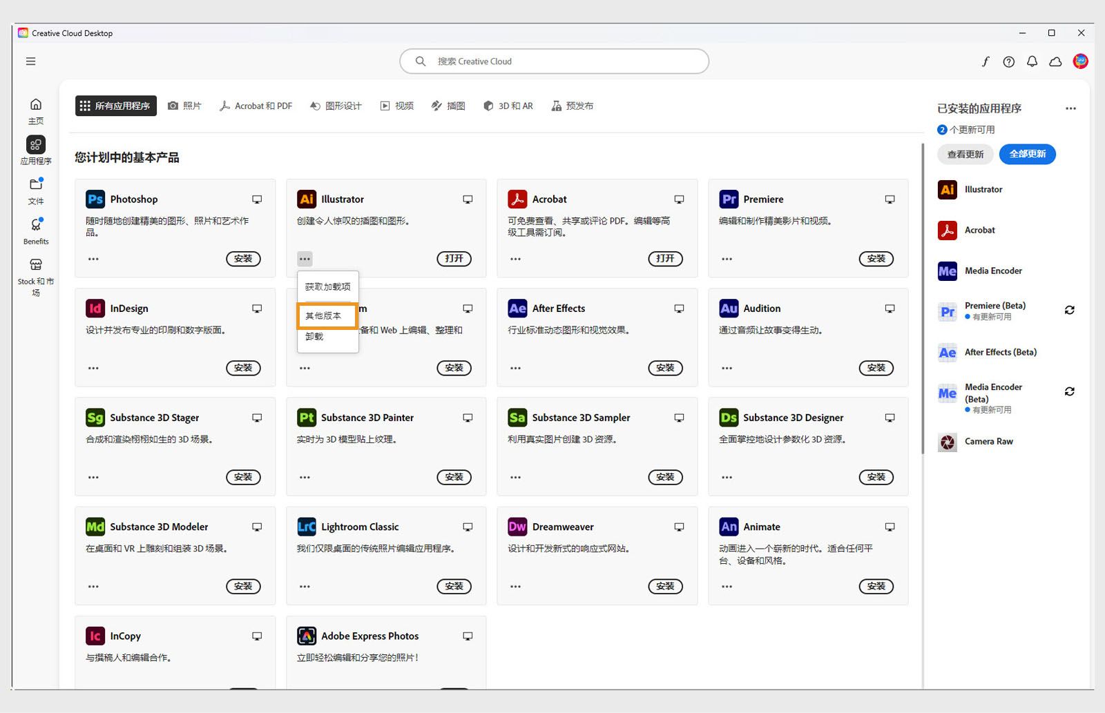The image size is (1105, 713).
Task: Open the user profile avatar
Action: click(1081, 61)
